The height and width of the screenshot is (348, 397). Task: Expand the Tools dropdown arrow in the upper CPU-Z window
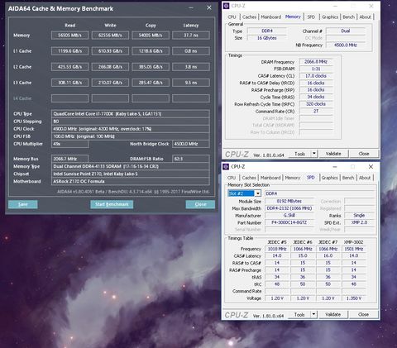tap(314, 154)
